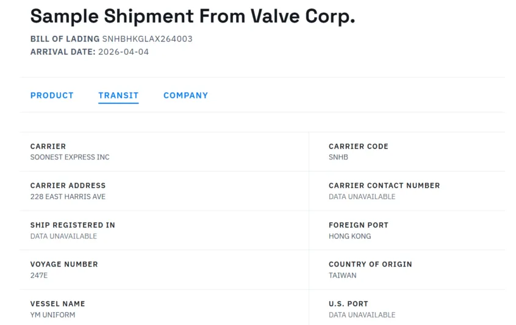Click the FOREIGN PORT label
The height and width of the screenshot is (325, 516).
click(x=359, y=225)
